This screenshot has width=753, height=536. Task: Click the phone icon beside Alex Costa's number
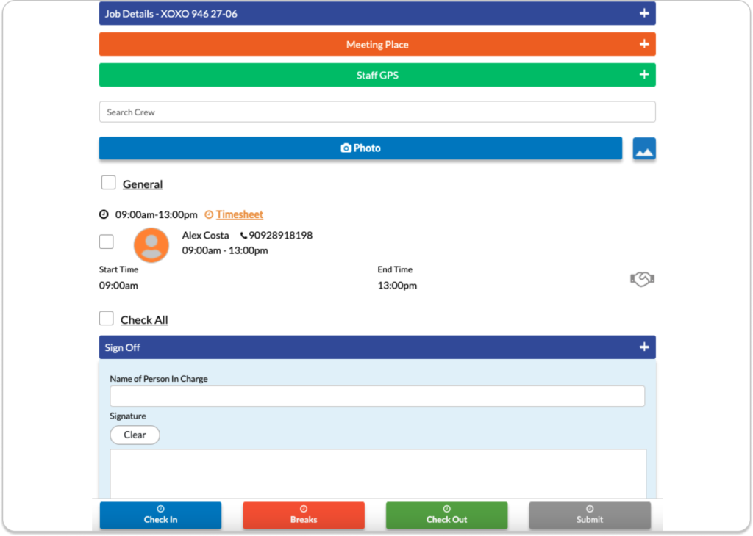click(243, 235)
